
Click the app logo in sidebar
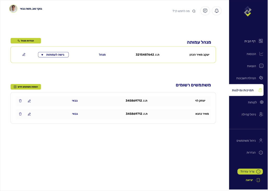click(248, 11)
